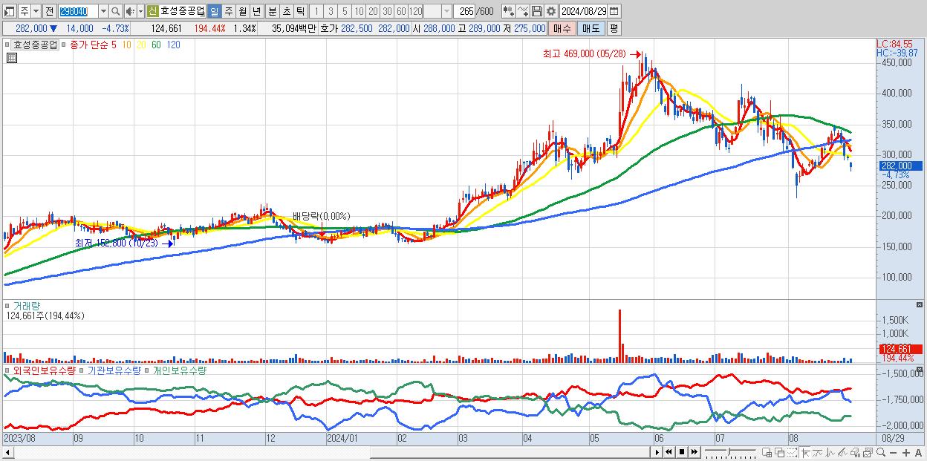The image size is (927, 461).
Task: Select the 월 monthly period button
Action: click(x=242, y=11)
